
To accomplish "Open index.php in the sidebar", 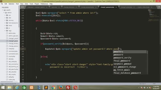I will 12,79.
